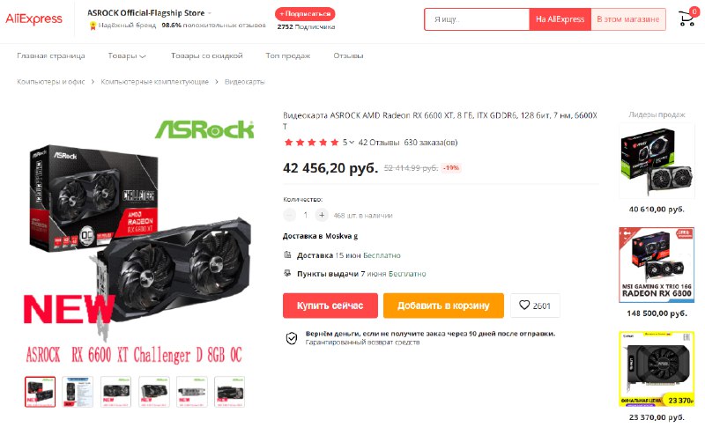Expand the ASROCK Official-Flagship Store dropdown arrow

(x=210, y=13)
